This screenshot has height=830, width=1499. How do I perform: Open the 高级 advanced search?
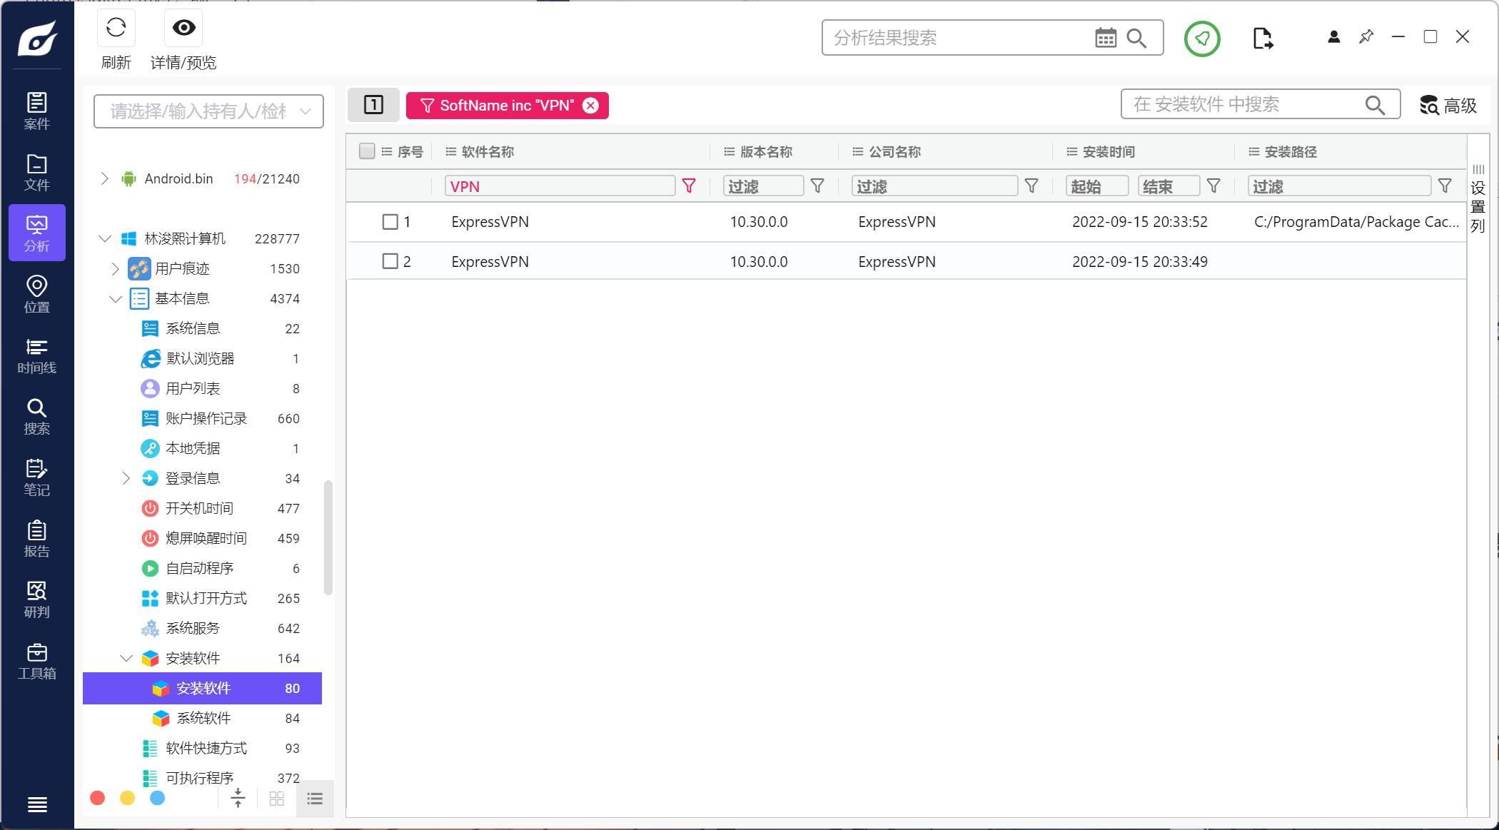(x=1448, y=106)
